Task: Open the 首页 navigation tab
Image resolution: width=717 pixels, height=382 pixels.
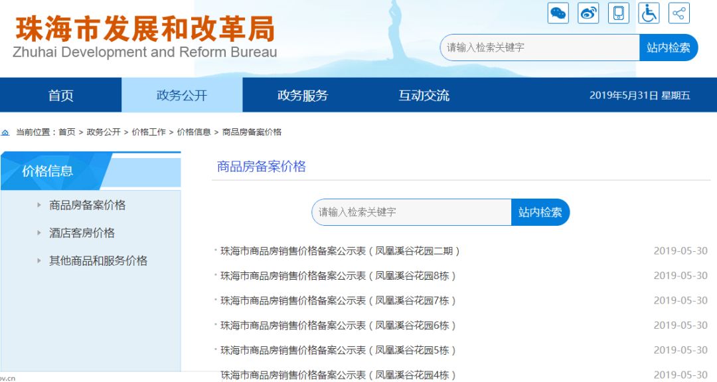Action: click(61, 95)
